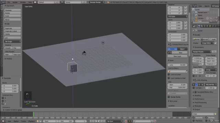
Task: Open the No Sync playback dropdown
Action: coord(114,121)
